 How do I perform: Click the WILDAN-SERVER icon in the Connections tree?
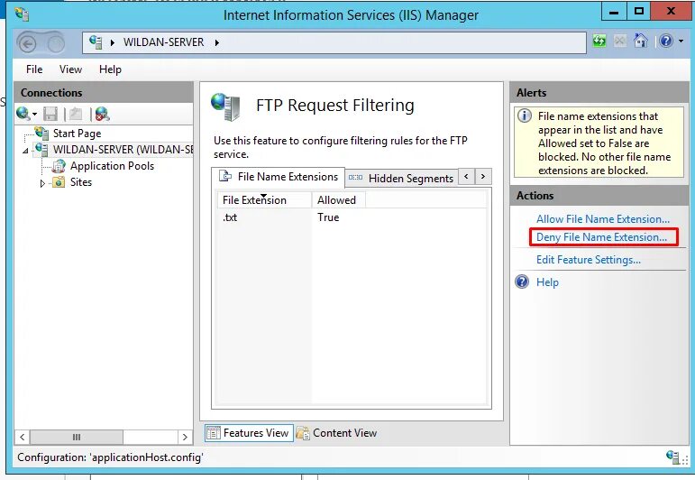tap(41, 149)
